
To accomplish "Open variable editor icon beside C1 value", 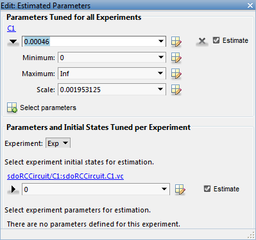I will click(x=176, y=42).
